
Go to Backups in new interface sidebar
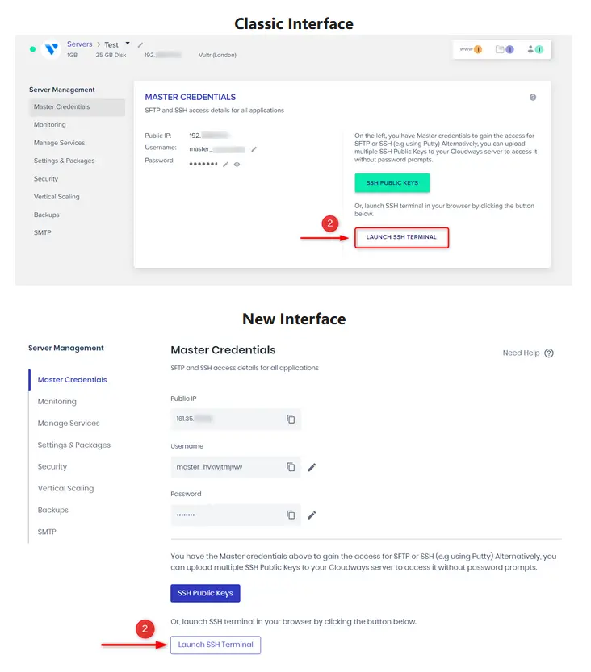coord(52,510)
